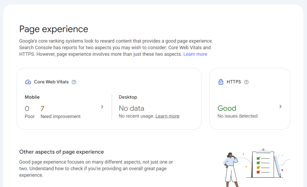Select the Desktop section label
307x187 pixels.
pyautogui.click(x=128, y=97)
